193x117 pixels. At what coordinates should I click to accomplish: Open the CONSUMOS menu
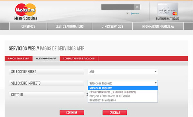[x=28, y=26]
